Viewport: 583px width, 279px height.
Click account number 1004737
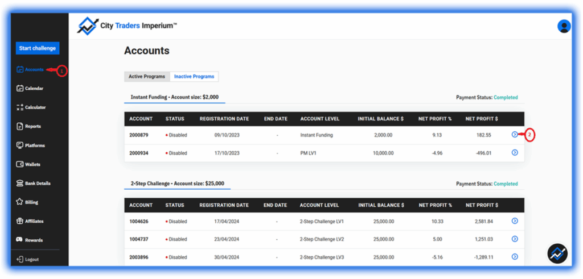(x=139, y=239)
